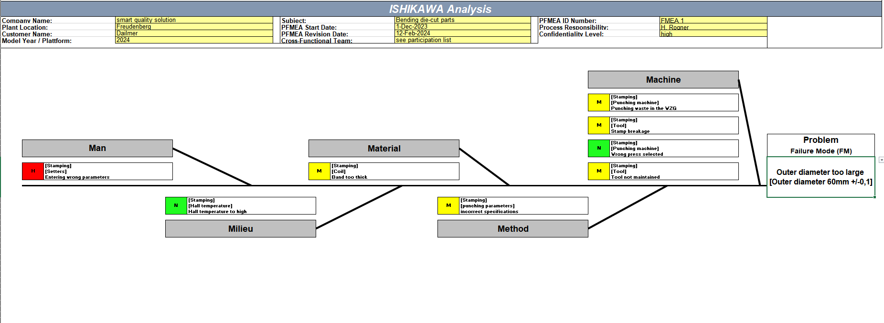Select the Stamp breakage cause cell
The width and height of the screenshot is (884, 323).
tap(674, 125)
